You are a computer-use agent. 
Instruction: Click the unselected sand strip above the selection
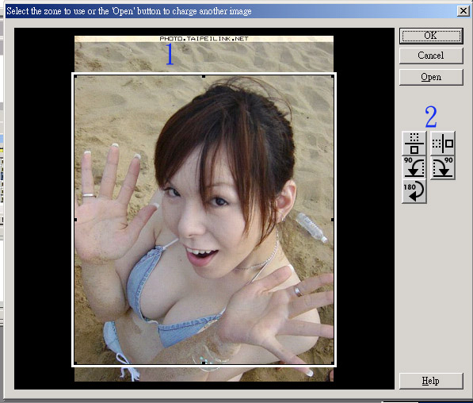coord(204,57)
